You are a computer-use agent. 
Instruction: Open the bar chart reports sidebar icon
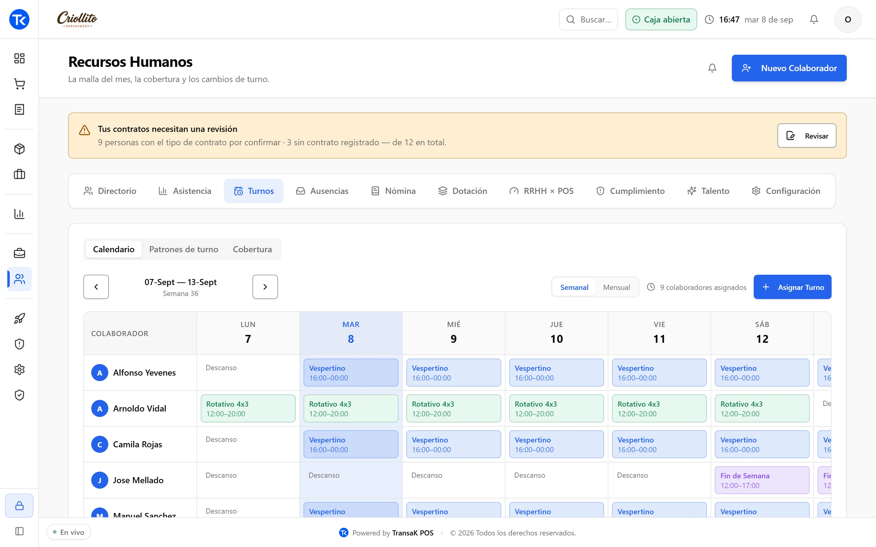click(x=19, y=214)
